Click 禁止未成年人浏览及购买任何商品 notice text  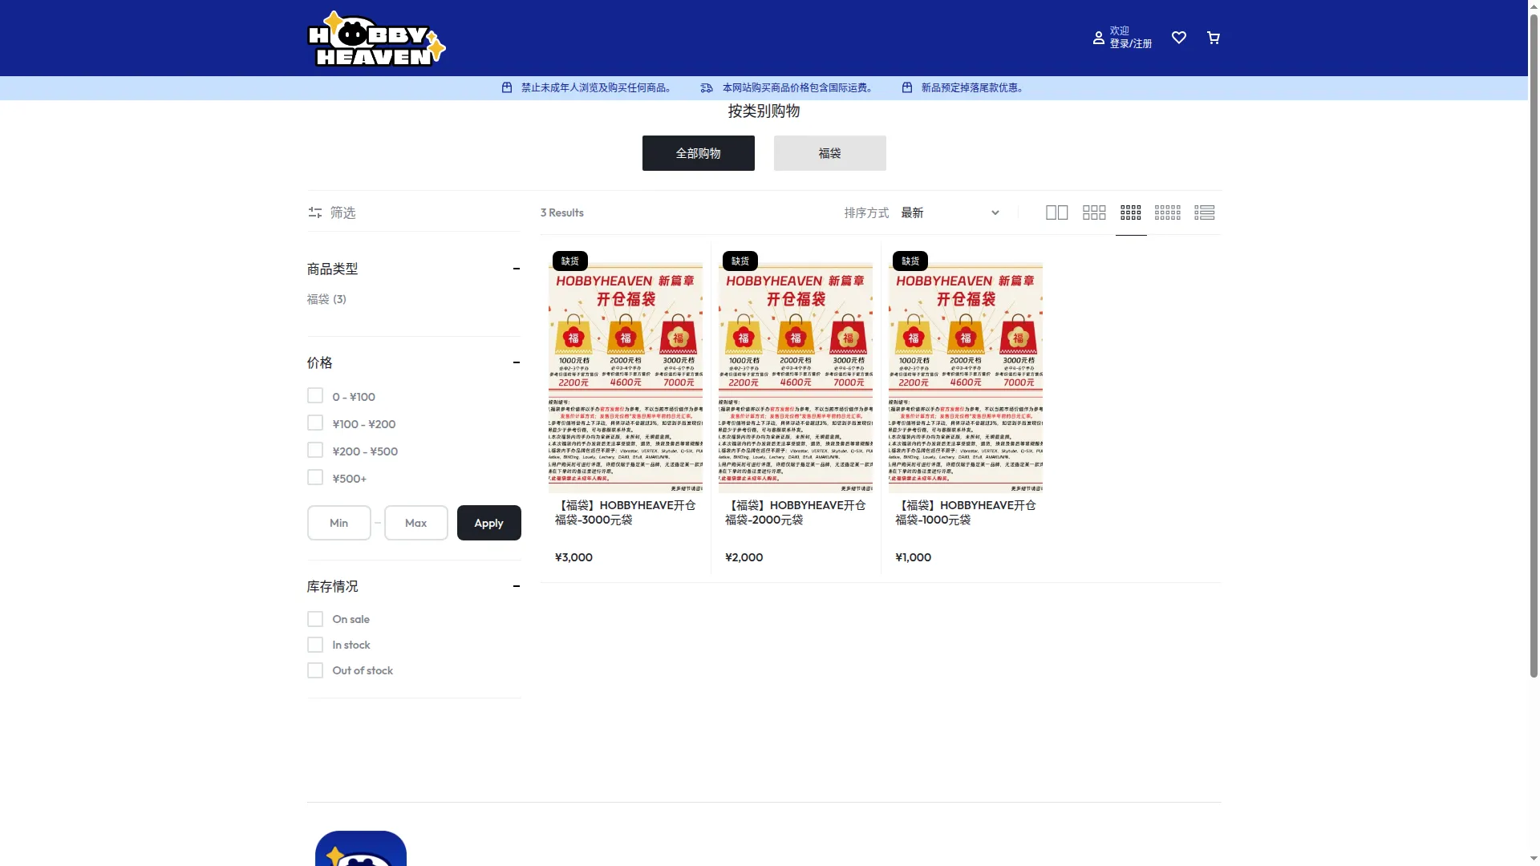coord(597,87)
